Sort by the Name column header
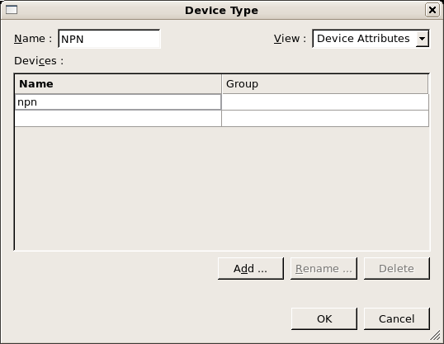The height and width of the screenshot is (344, 444). click(118, 84)
